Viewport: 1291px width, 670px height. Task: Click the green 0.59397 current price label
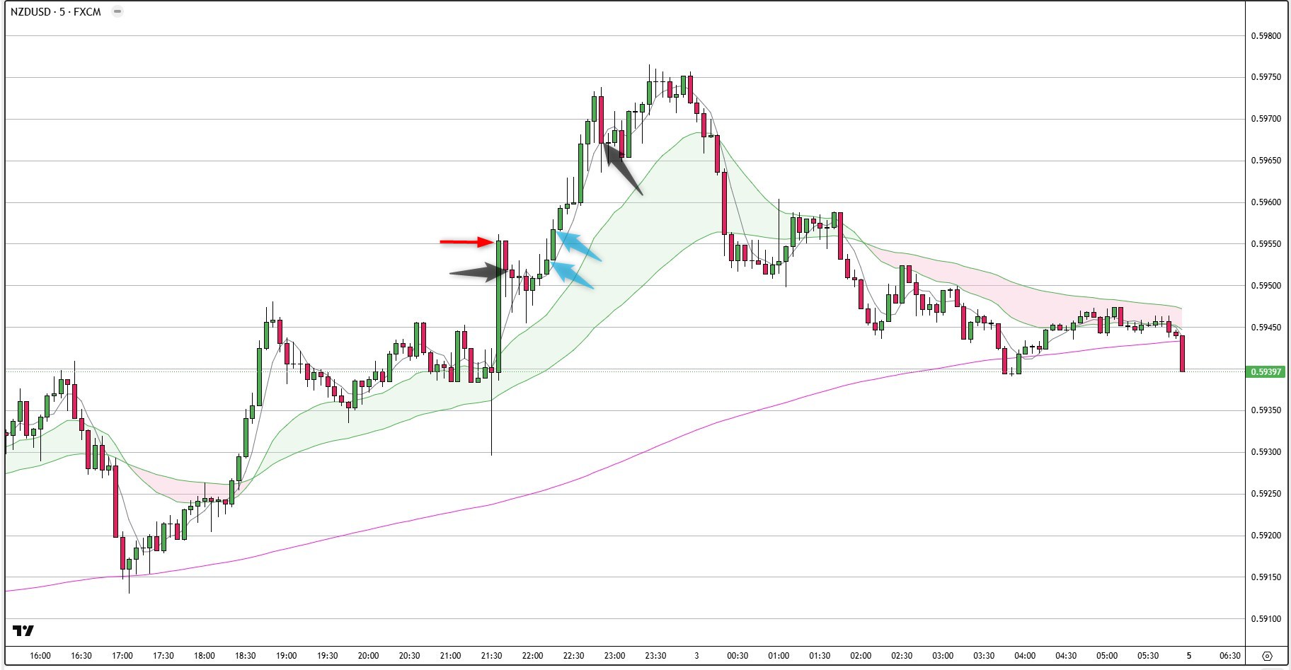tap(1265, 371)
